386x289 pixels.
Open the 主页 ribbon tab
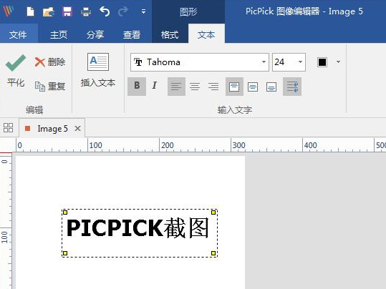pos(59,34)
